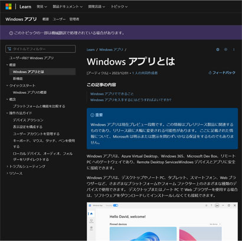Open the トピック dropdown menu
The height and width of the screenshot is (241, 242).
tap(119, 6)
